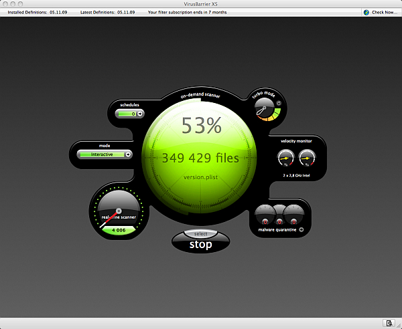Open the log viewer icon in status bar
This screenshot has width=402, height=329.
pos(389,323)
